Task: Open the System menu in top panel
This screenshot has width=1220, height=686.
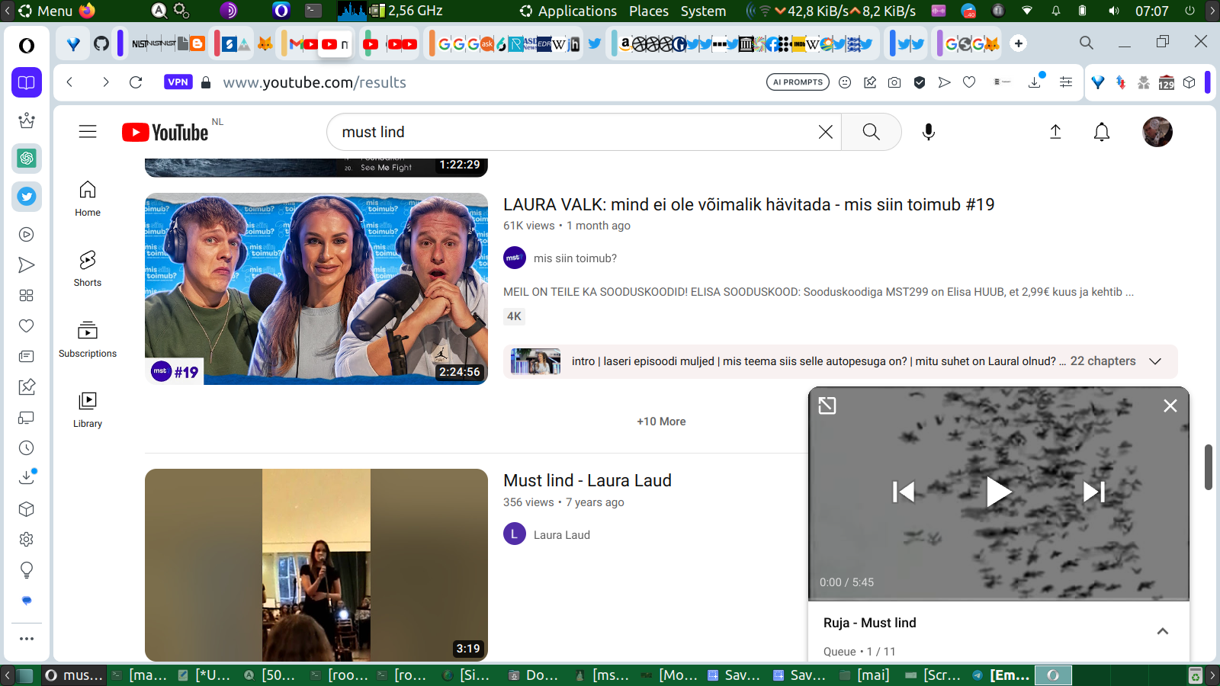Action: (x=703, y=11)
